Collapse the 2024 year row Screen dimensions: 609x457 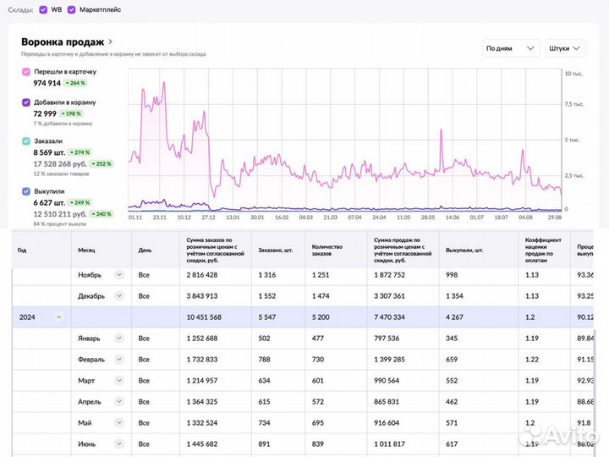tap(58, 317)
